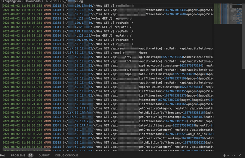The image size is (245, 158).
Task: Close the bottom panel with the X icon
Action: click(x=240, y=155)
